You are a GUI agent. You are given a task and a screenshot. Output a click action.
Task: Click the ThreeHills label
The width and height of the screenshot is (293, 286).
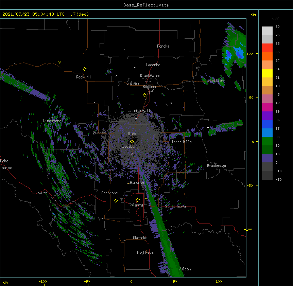(182, 142)
